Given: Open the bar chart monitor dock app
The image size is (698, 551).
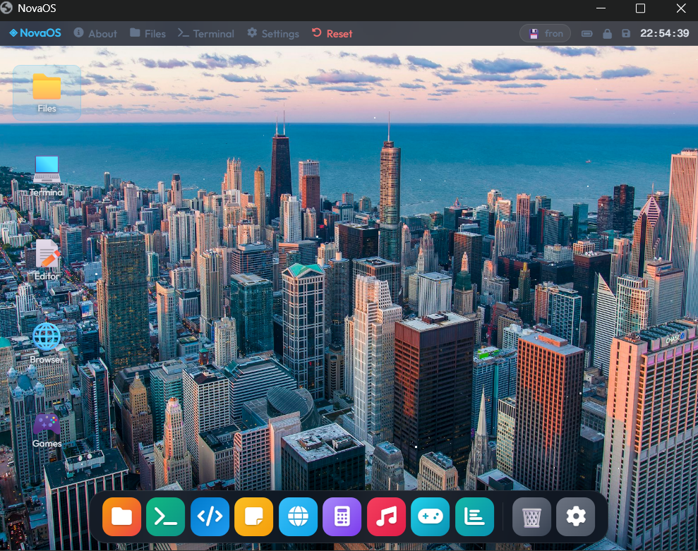Looking at the screenshot, I should 474,516.
